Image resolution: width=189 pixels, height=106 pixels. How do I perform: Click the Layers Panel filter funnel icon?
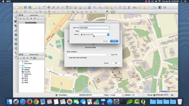click(x=27, y=19)
